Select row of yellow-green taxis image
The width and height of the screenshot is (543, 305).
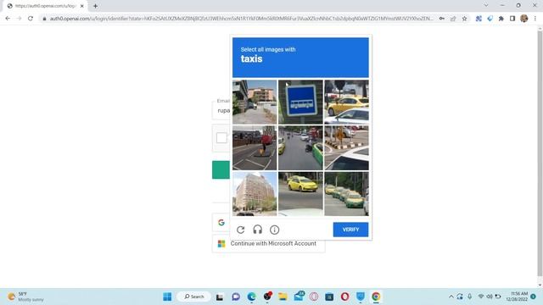click(x=346, y=194)
